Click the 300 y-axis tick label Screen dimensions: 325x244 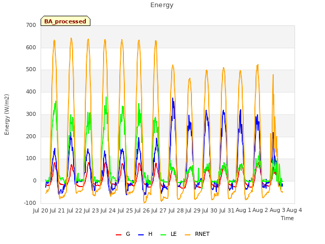coord(31,114)
